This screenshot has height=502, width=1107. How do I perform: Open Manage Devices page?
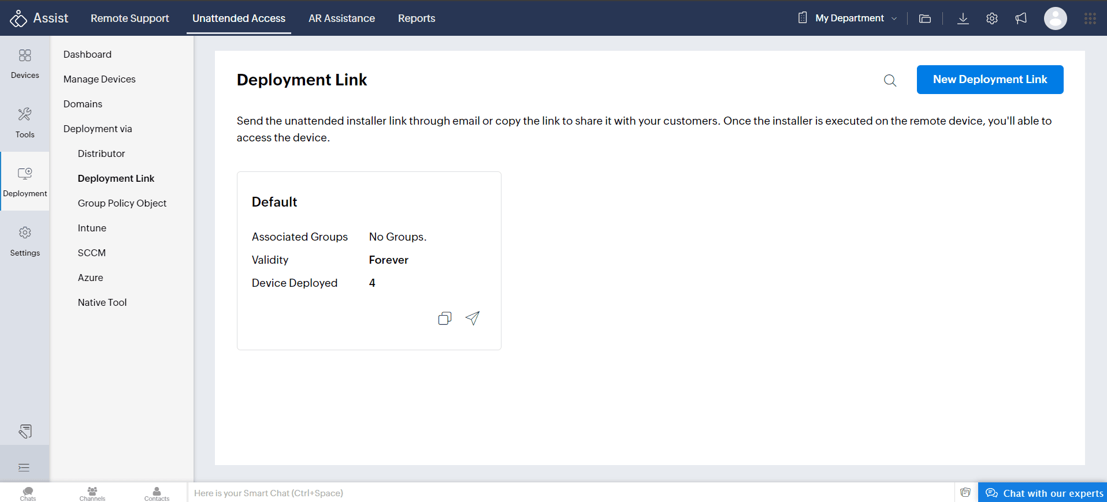(99, 79)
